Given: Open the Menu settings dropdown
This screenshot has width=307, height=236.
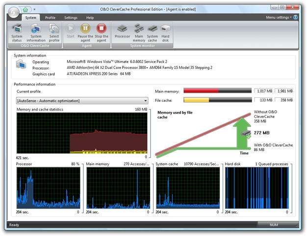Looking at the screenshot, I should [278, 17].
